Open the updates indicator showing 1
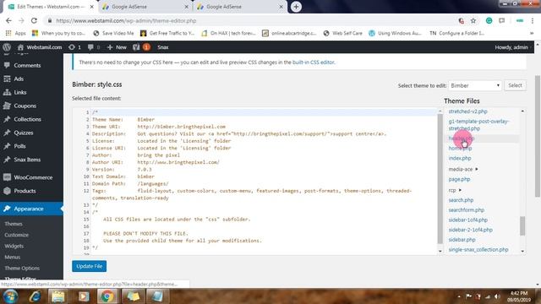This screenshot has width=541, height=304. pyautogui.click(x=74, y=47)
